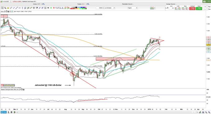The height and width of the screenshot is (114, 211).
Task: Choose the red down arrow marker tool
Action: point(54,8)
